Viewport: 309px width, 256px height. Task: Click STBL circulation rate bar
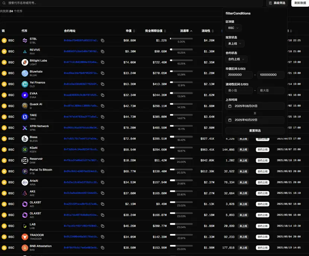tap(181, 39)
